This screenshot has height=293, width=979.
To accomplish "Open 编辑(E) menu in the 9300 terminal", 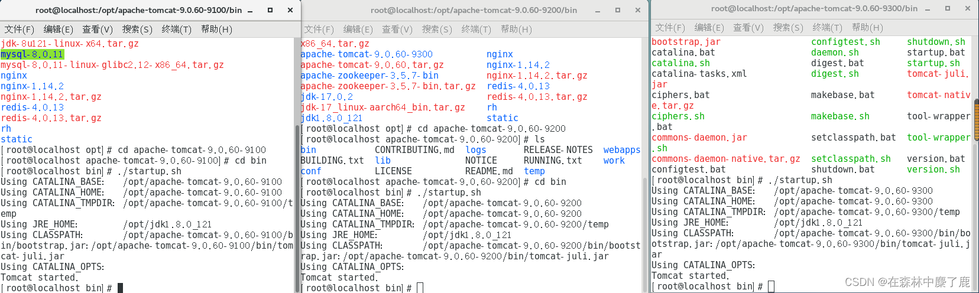I will click(709, 27).
